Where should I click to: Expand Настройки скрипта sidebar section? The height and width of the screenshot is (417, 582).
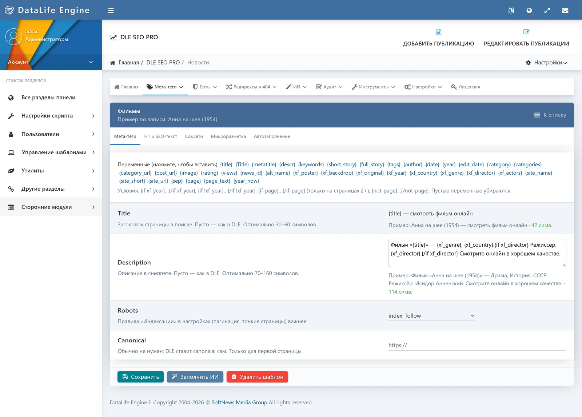[x=51, y=116]
